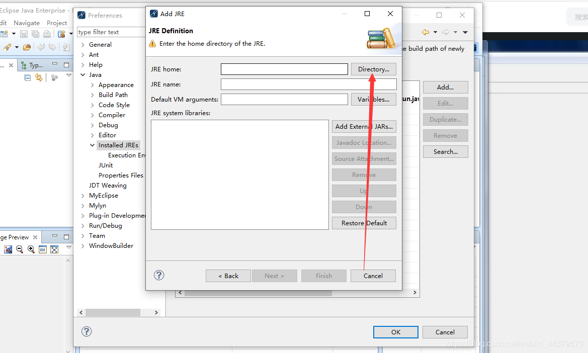Collapse the Java preferences node
The image size is (588, 353).
click(83, 75)
